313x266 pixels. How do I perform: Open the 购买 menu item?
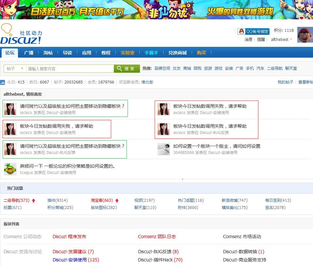click(x=201, y=53)
